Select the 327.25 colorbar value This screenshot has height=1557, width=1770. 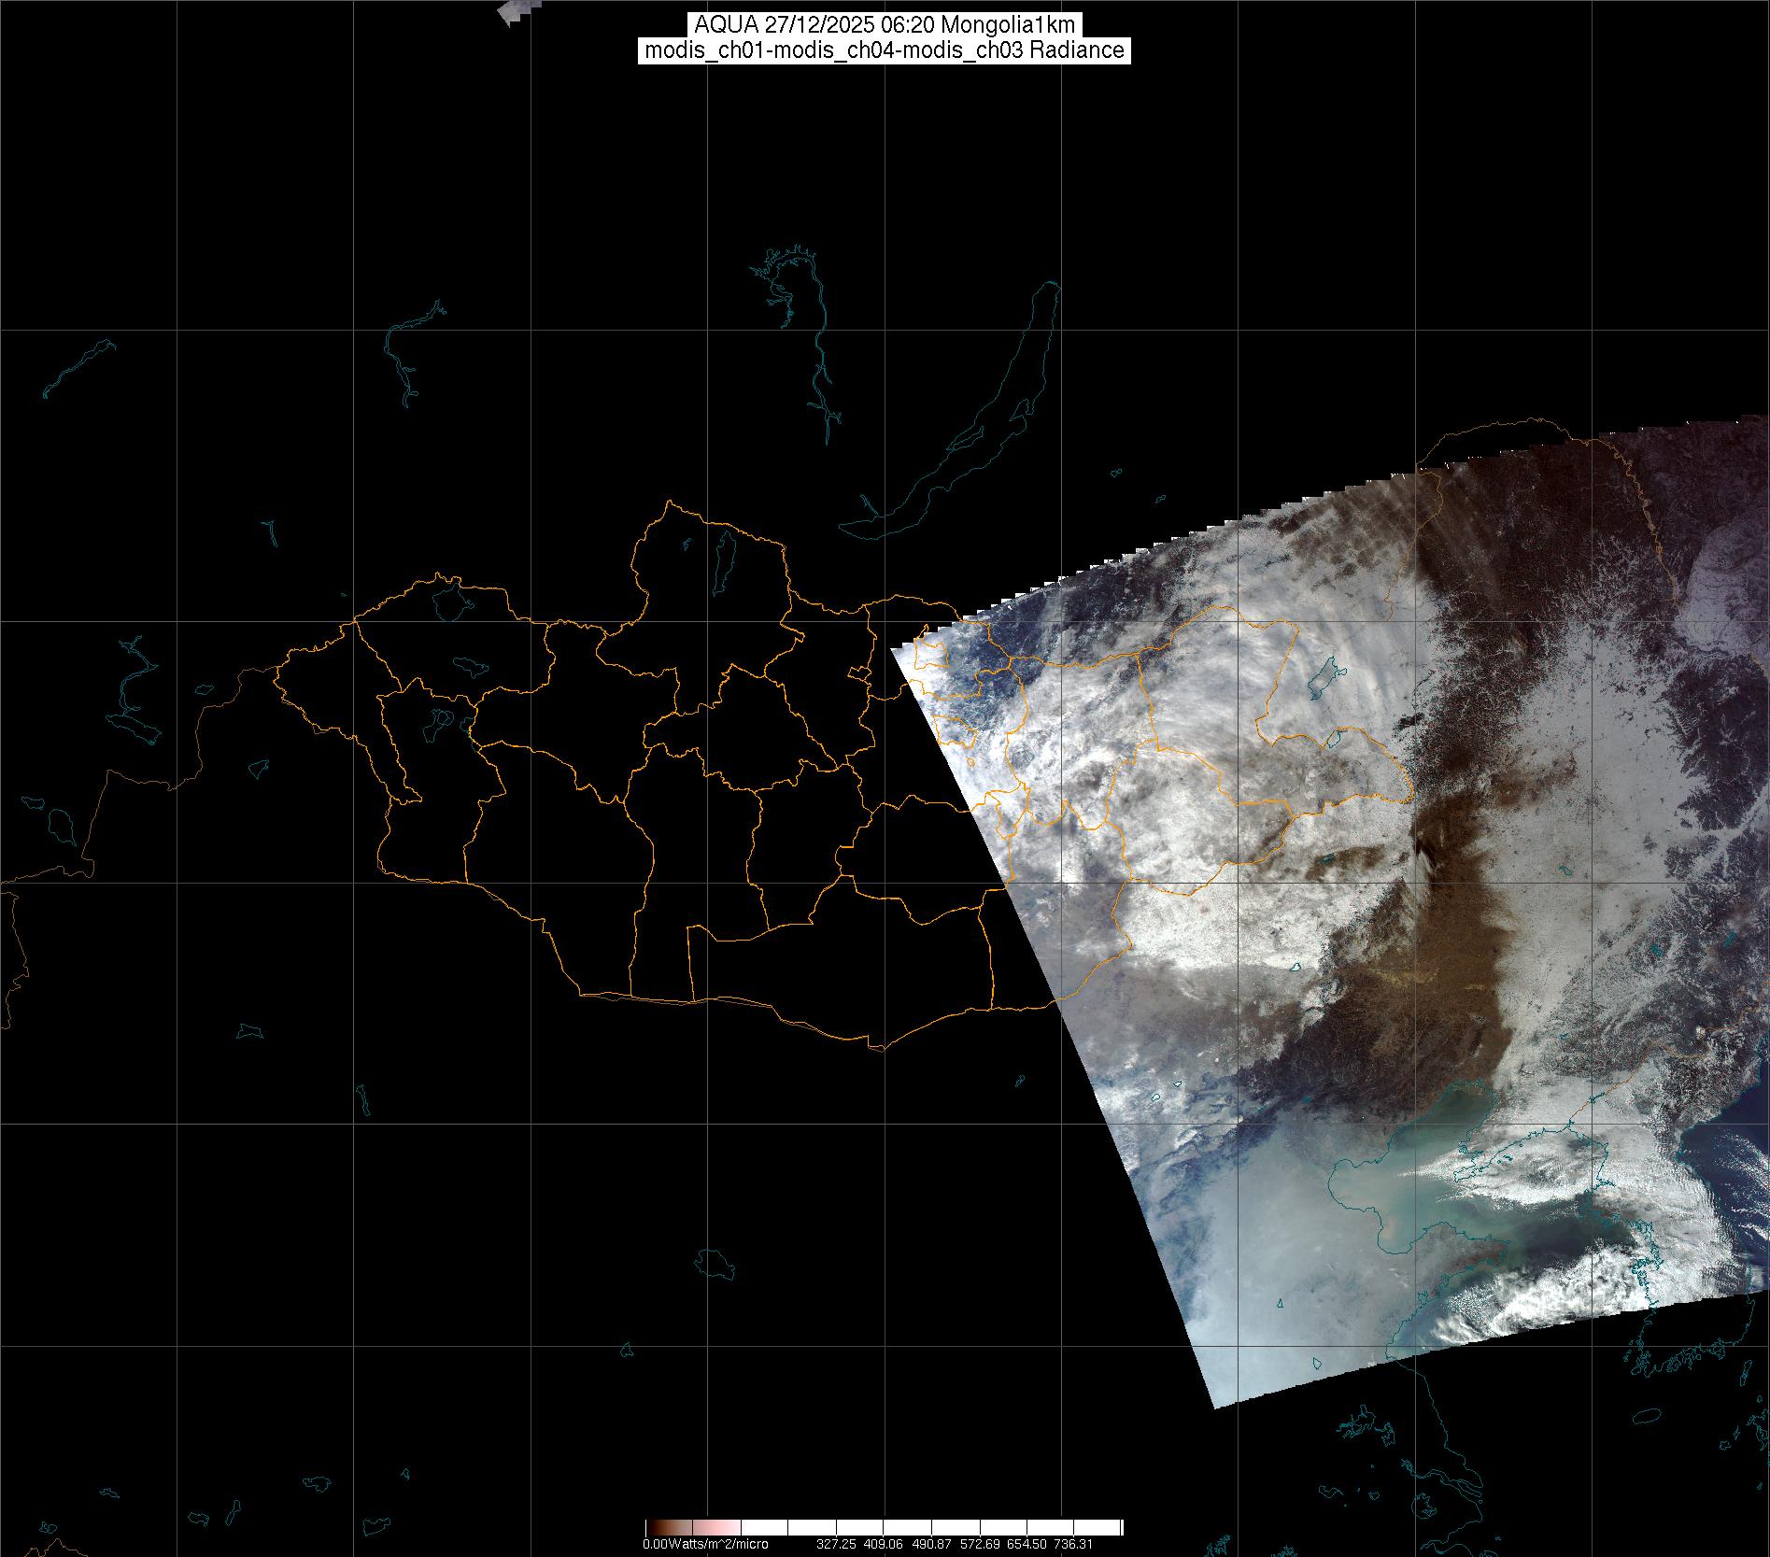(x=836, y=1545)
